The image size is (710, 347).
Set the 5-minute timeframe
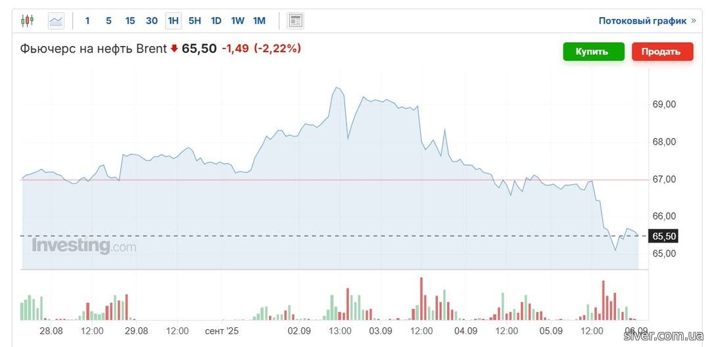coord(108,21)
